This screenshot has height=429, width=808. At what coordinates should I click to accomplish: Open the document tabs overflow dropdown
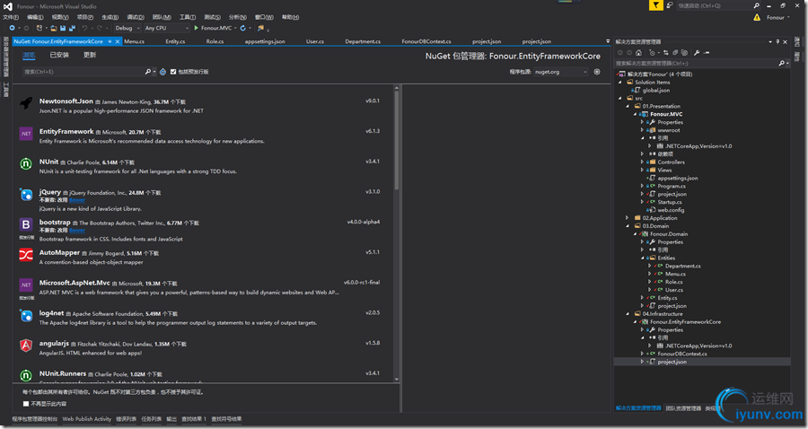(x=608, y=41)
